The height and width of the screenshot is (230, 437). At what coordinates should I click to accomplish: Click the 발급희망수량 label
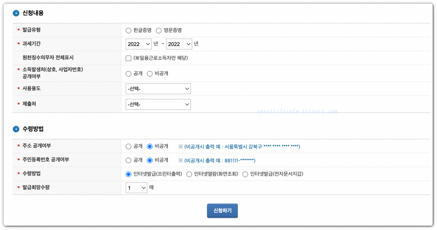(36, 188)
